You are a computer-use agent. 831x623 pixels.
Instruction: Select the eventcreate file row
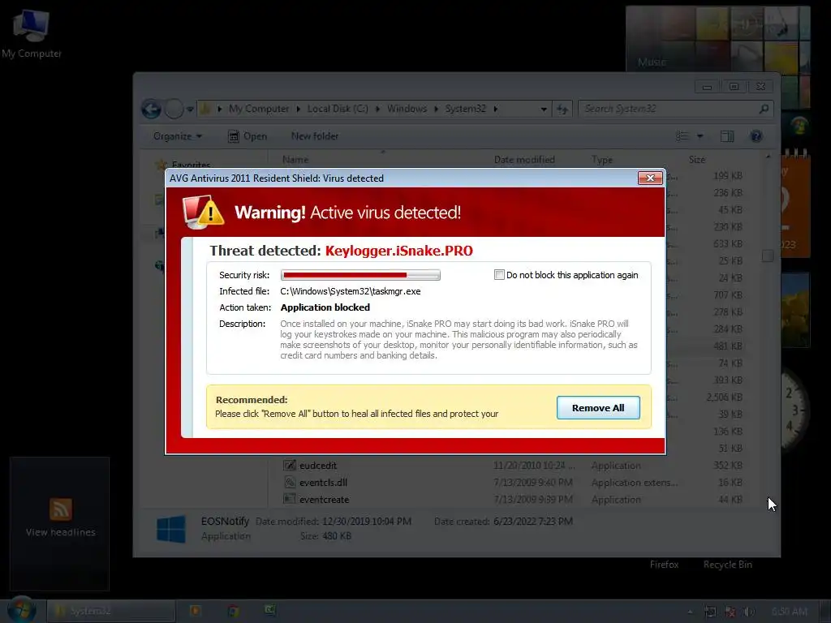coord(513,499)
